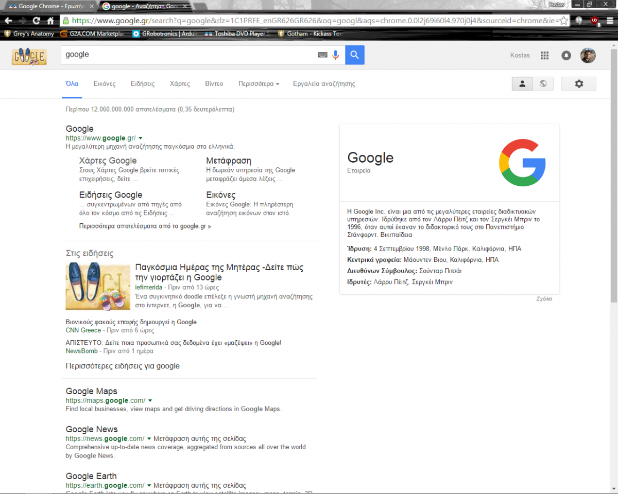Open the Ειδήσεις Google sitelink
This screenshot has height=494, width=618.
pos(111,195)
